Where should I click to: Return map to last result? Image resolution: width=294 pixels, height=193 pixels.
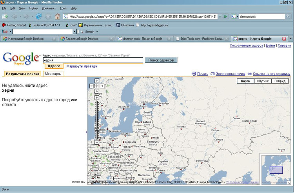pos(97,86)
